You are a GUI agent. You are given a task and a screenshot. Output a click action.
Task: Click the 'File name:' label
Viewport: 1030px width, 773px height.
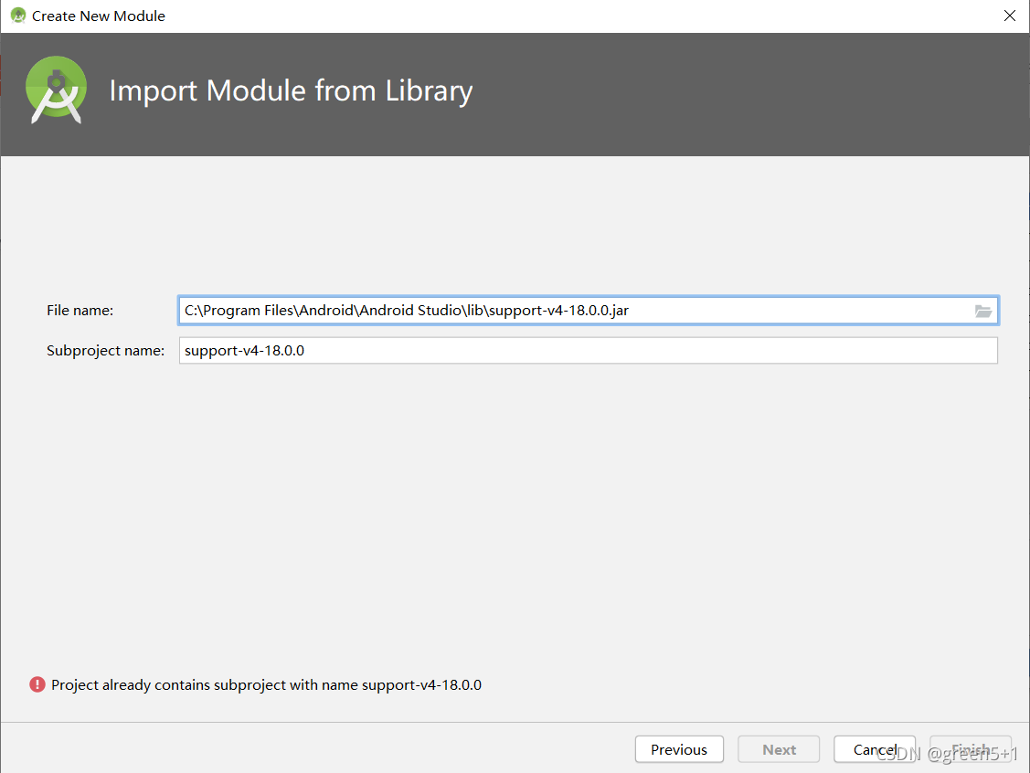[x=80, y=311]
